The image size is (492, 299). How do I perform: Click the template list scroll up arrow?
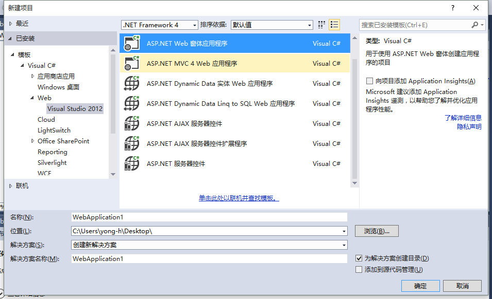point(355,38)
